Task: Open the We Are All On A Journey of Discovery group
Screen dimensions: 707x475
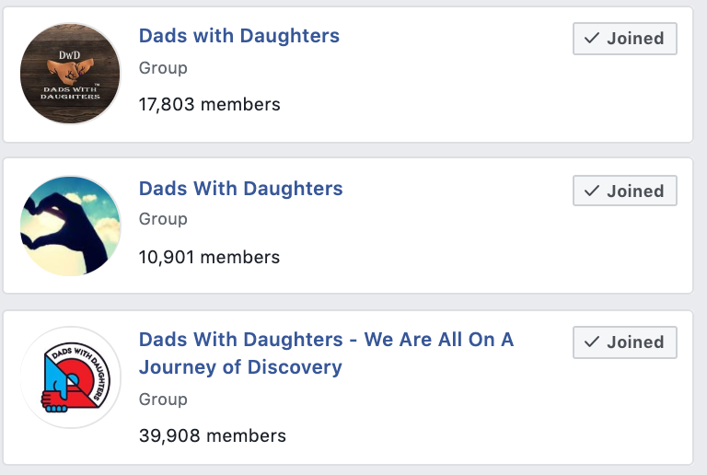Action: coord(326,353)
